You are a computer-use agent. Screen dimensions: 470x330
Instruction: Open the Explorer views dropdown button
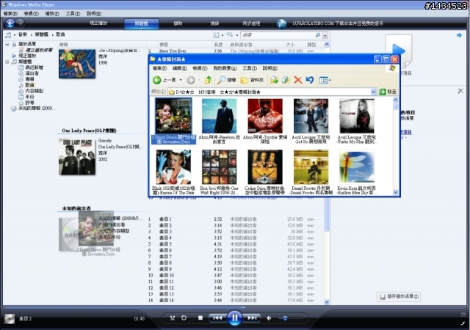[325, 80]
